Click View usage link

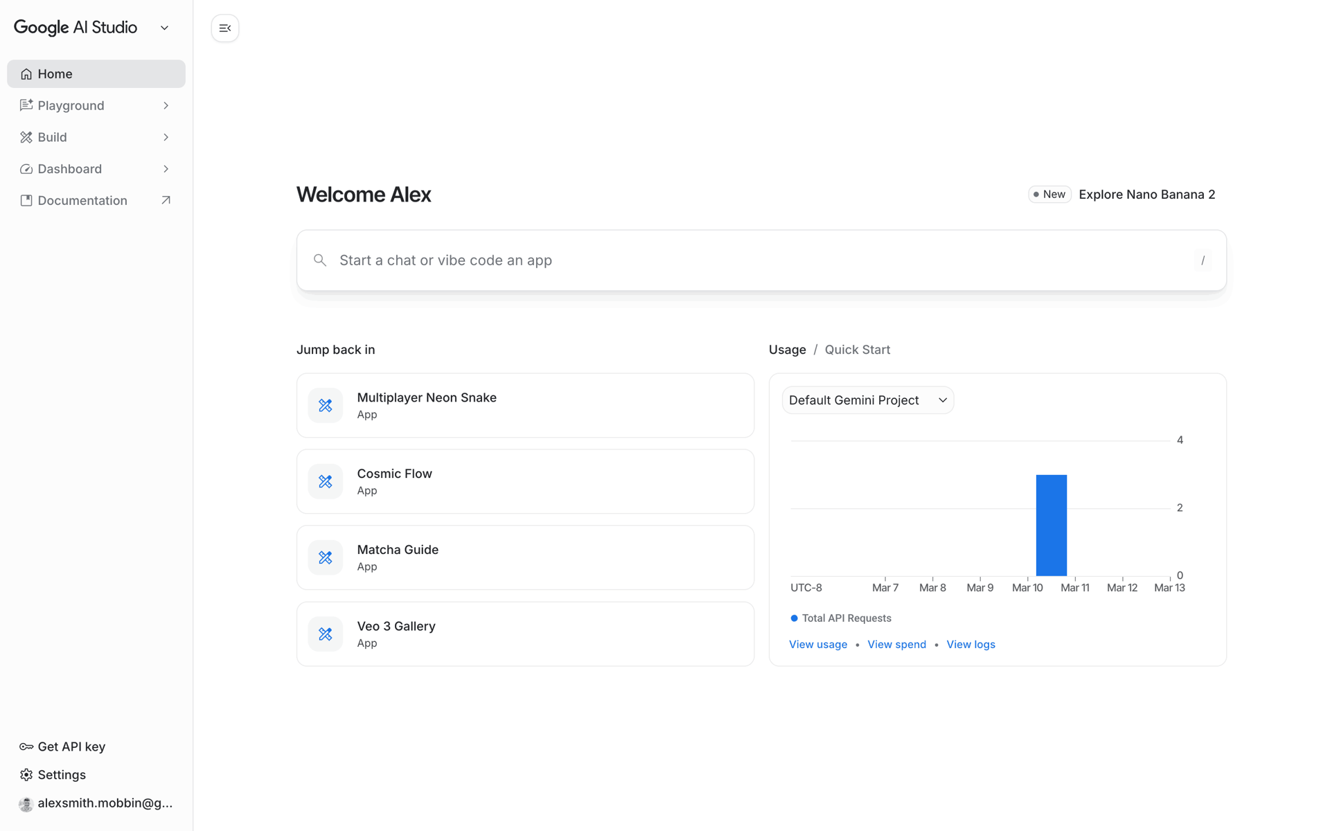pyautogui.click(x=817, y=644)
